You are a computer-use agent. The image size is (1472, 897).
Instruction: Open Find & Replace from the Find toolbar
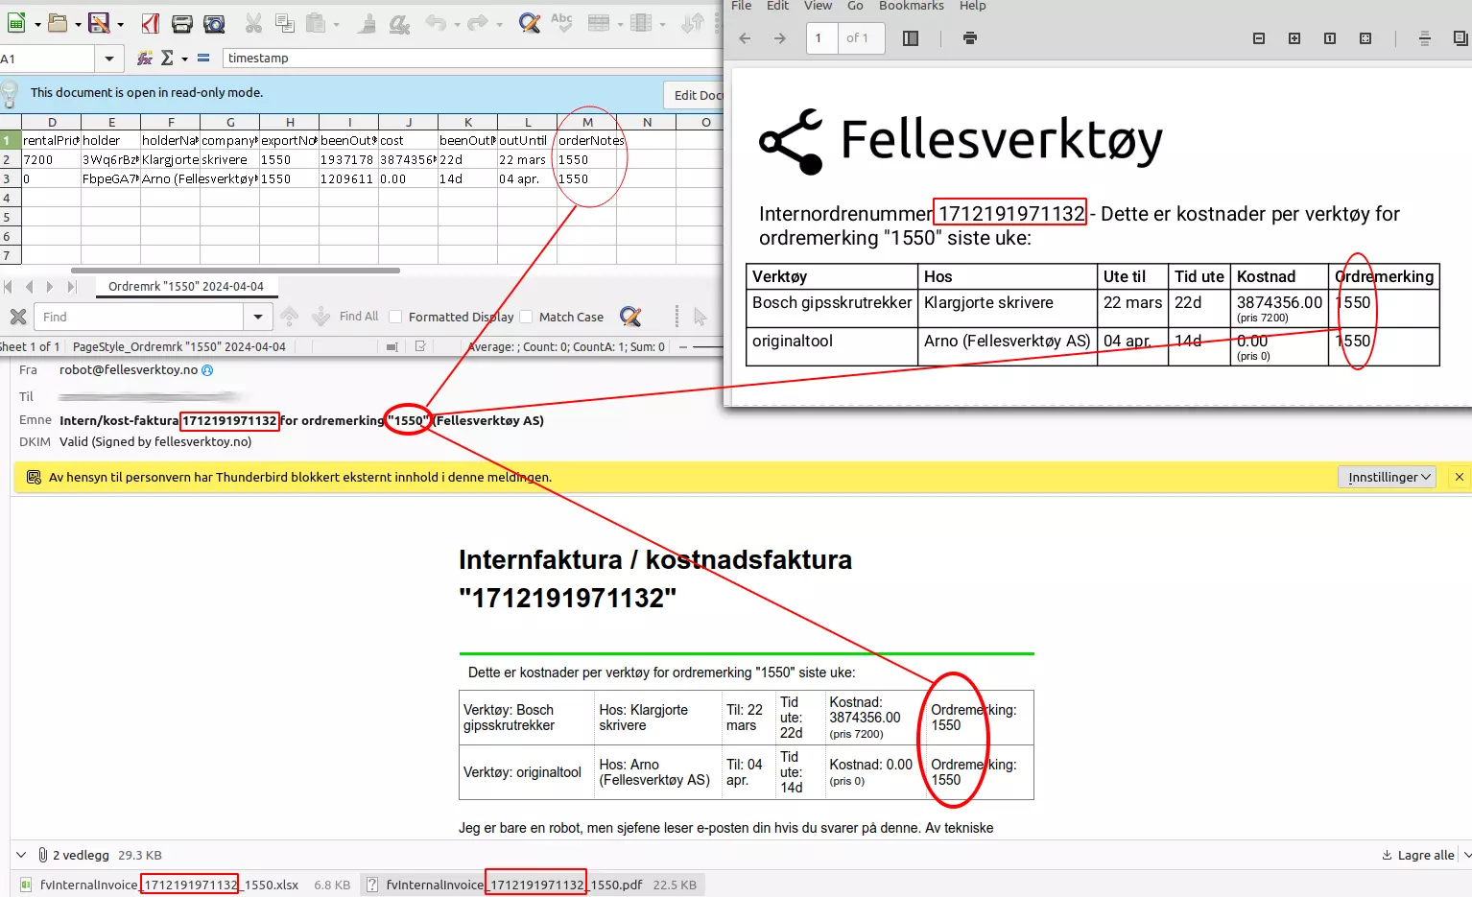629,317
